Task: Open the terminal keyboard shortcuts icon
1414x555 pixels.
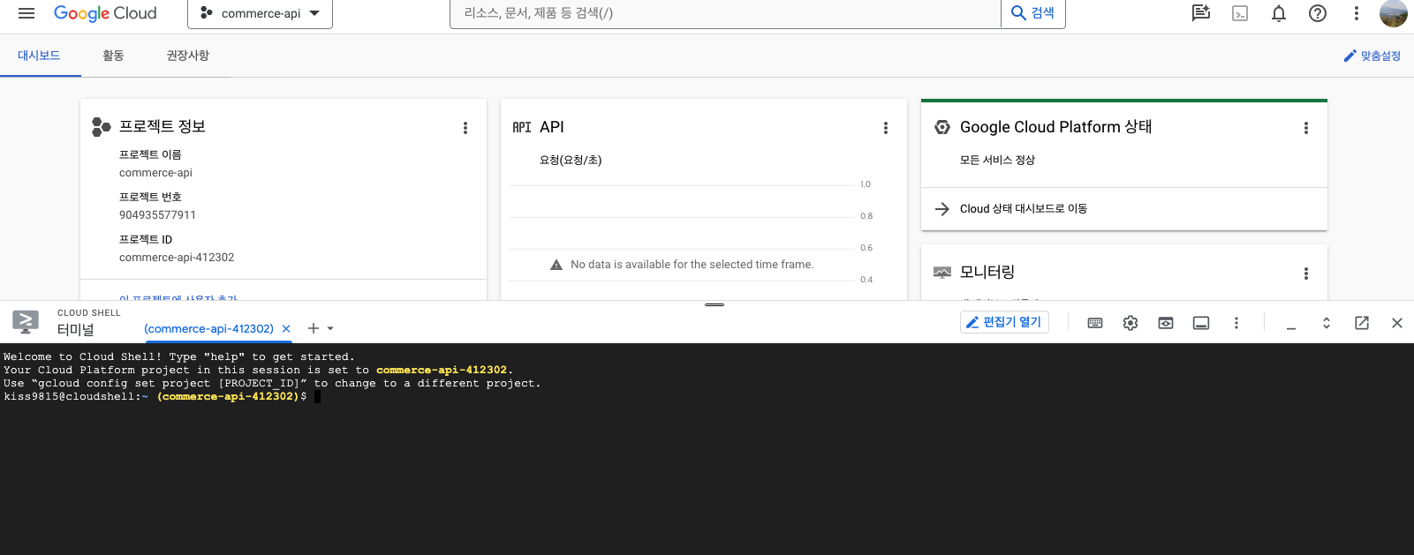Action: click(x=1095, y=323)
